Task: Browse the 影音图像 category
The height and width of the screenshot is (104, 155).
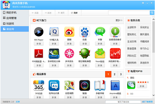Action: click(x=132, y=49)
